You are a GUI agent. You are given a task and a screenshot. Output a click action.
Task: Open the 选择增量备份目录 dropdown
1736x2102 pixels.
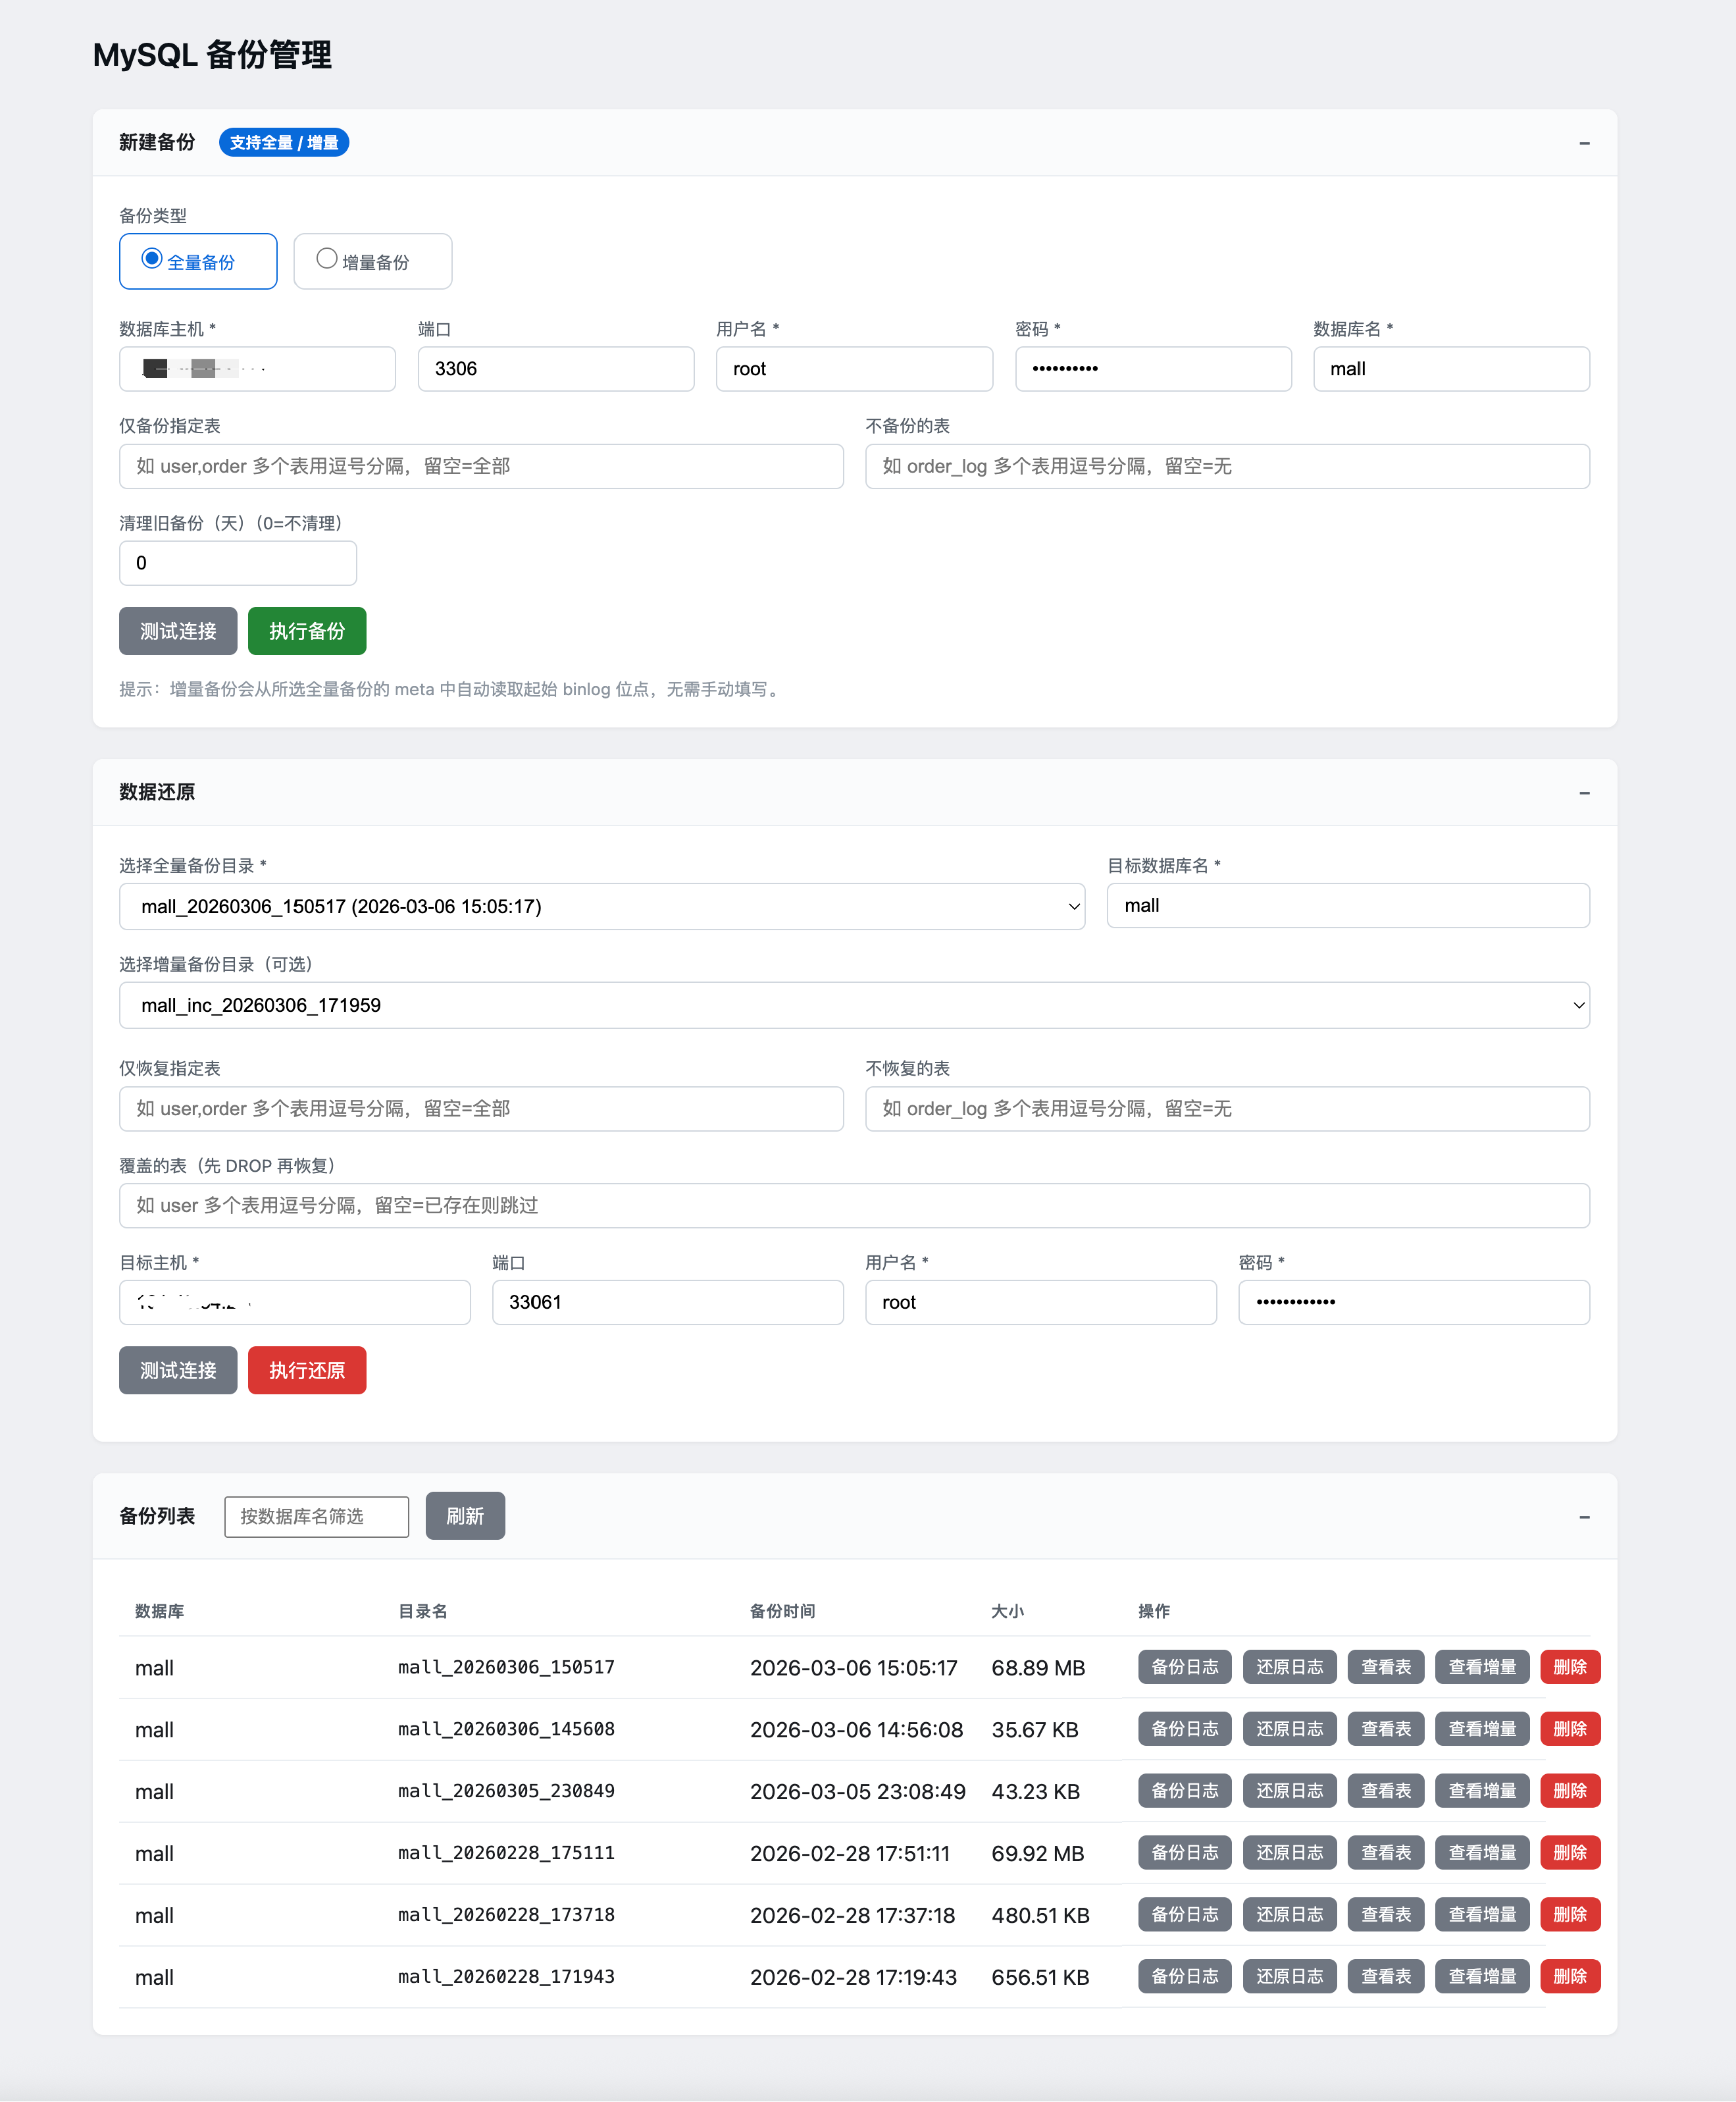(853, 1005)
